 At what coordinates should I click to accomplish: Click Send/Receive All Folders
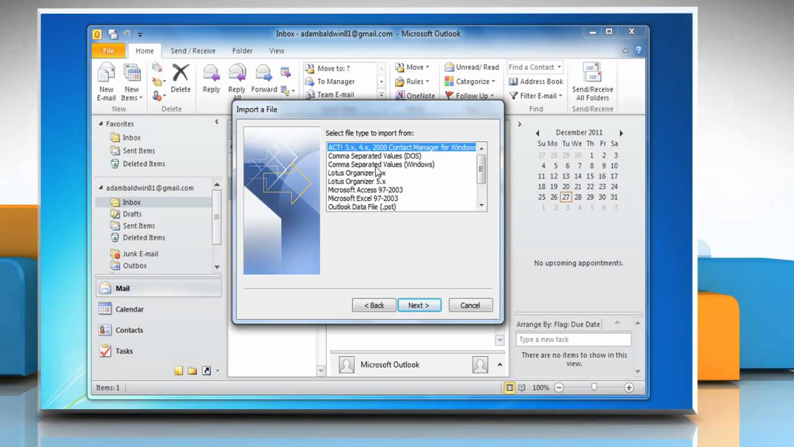click(x=592, y=81)
